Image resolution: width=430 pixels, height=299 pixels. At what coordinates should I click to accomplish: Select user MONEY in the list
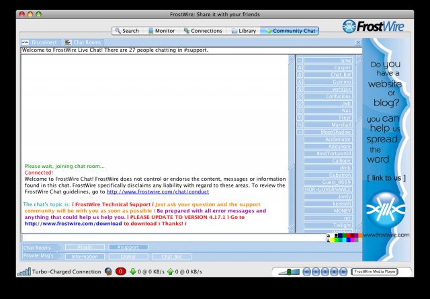pyautogui.click(x=328, y=211)
